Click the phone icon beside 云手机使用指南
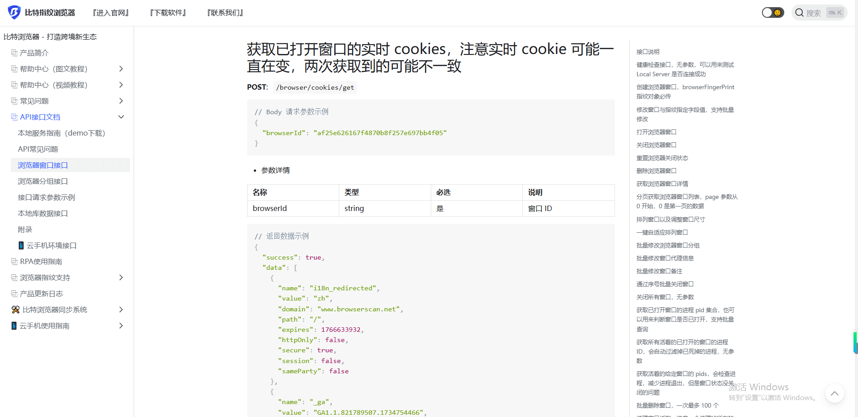 pyautogui.click(x=14, y=326)
